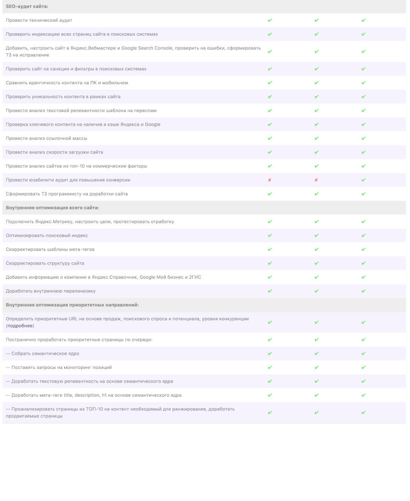Click last checkmark in 'Собрать семантическое ядро' row

pos(364,353)
